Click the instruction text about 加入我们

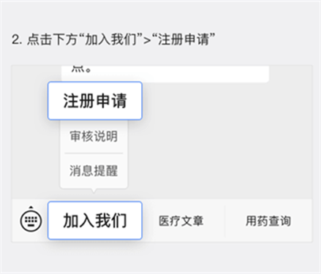click(113, 39)
